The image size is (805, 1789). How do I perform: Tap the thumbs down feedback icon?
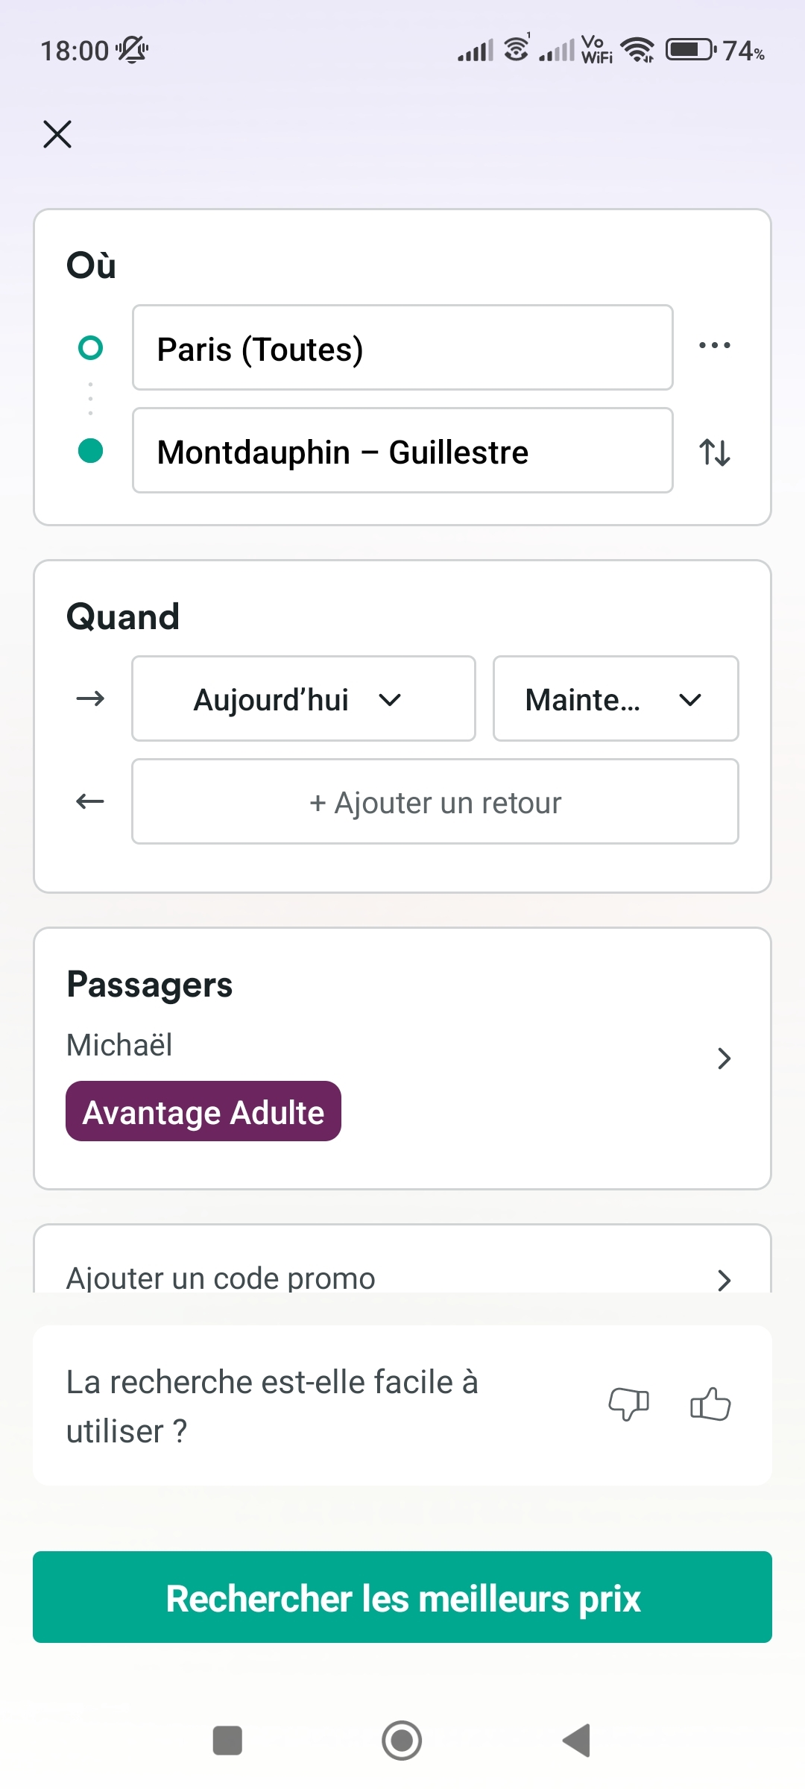coord(628,1404)
